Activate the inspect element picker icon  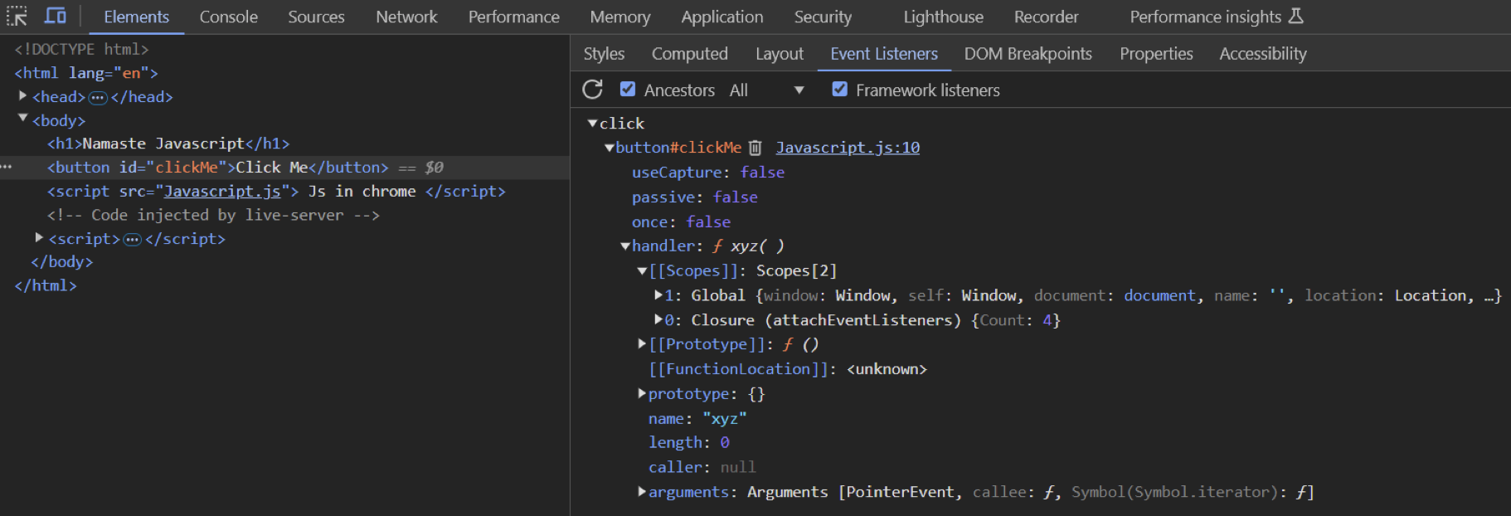17,16
